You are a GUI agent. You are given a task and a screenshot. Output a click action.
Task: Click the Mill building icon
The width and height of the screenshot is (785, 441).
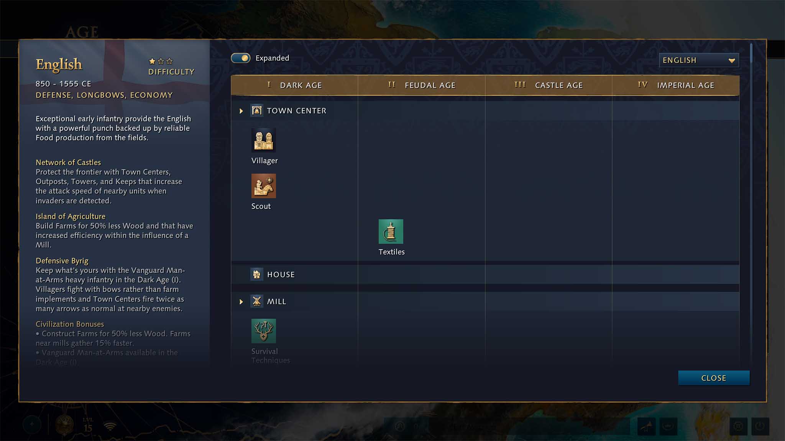pyautogui.click(x=256, y=301)
